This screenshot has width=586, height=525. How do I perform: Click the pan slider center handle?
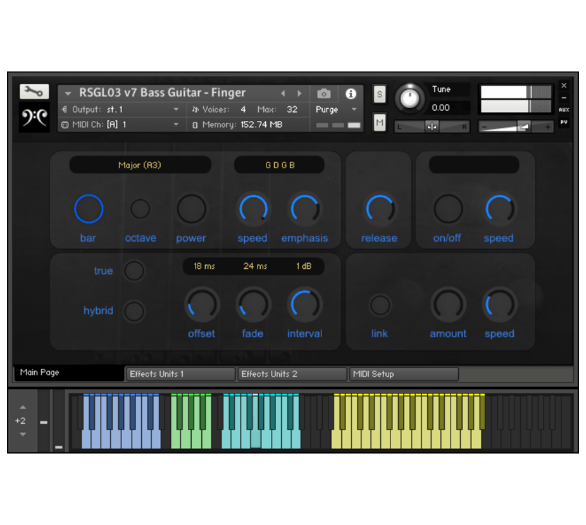click(432, 127)
